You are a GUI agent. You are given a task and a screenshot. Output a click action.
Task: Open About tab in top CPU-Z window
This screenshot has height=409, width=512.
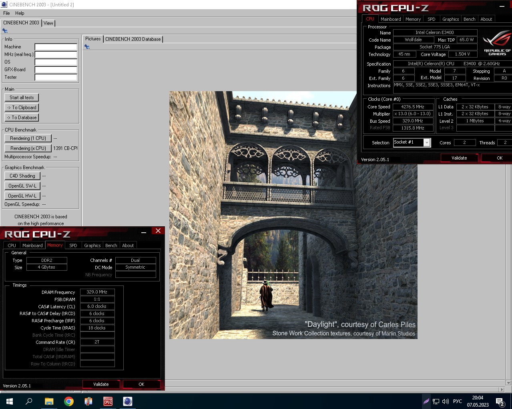[x=486, y=19]
